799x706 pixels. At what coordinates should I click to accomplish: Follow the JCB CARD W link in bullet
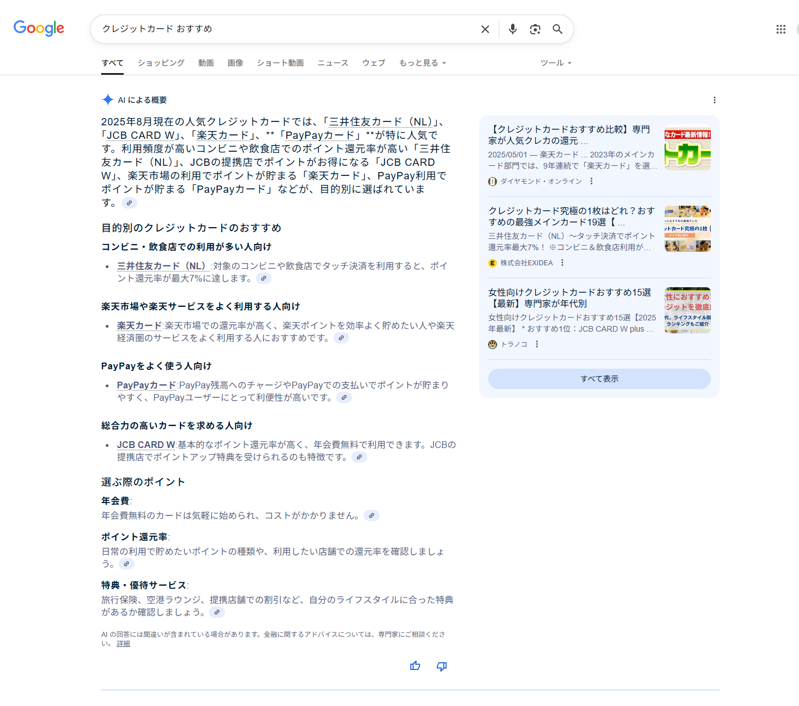click(x=146, y=445)
